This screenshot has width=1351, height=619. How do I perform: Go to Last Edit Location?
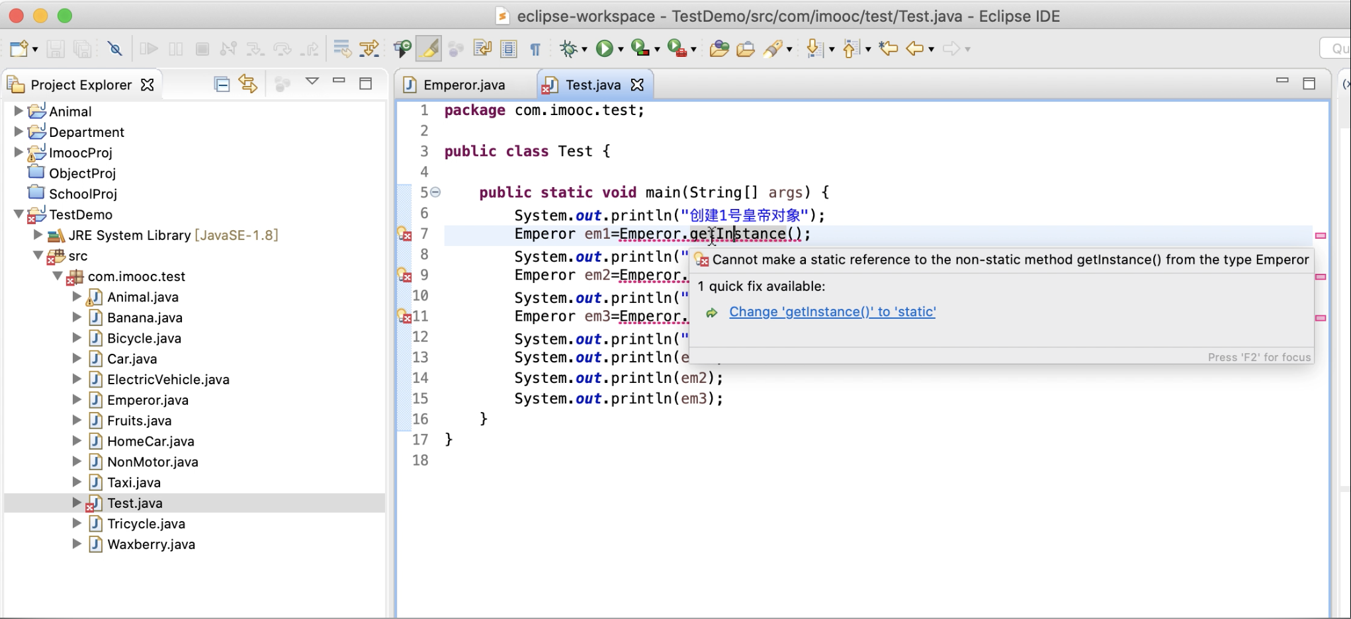[888, 48]
